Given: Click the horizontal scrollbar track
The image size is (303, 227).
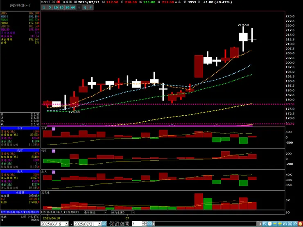Looking at the screenshot, I should click(207, 224).
